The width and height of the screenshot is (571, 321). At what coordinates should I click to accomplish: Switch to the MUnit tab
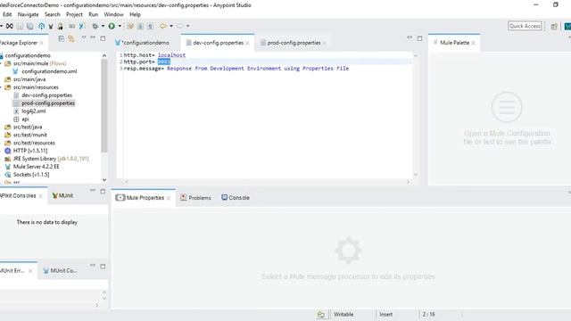pos(62,196)
